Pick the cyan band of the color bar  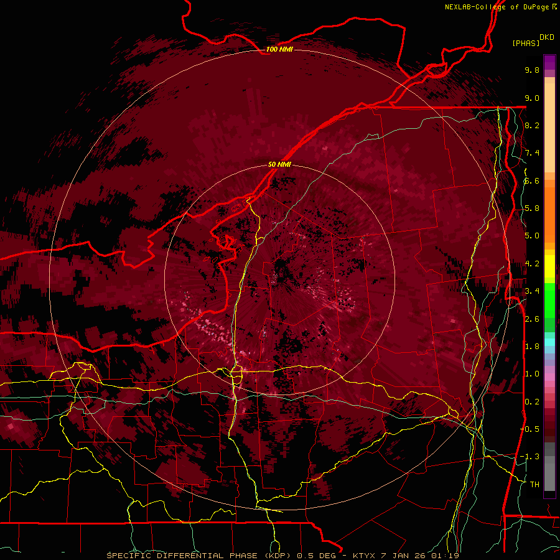[x=549, y=342]
